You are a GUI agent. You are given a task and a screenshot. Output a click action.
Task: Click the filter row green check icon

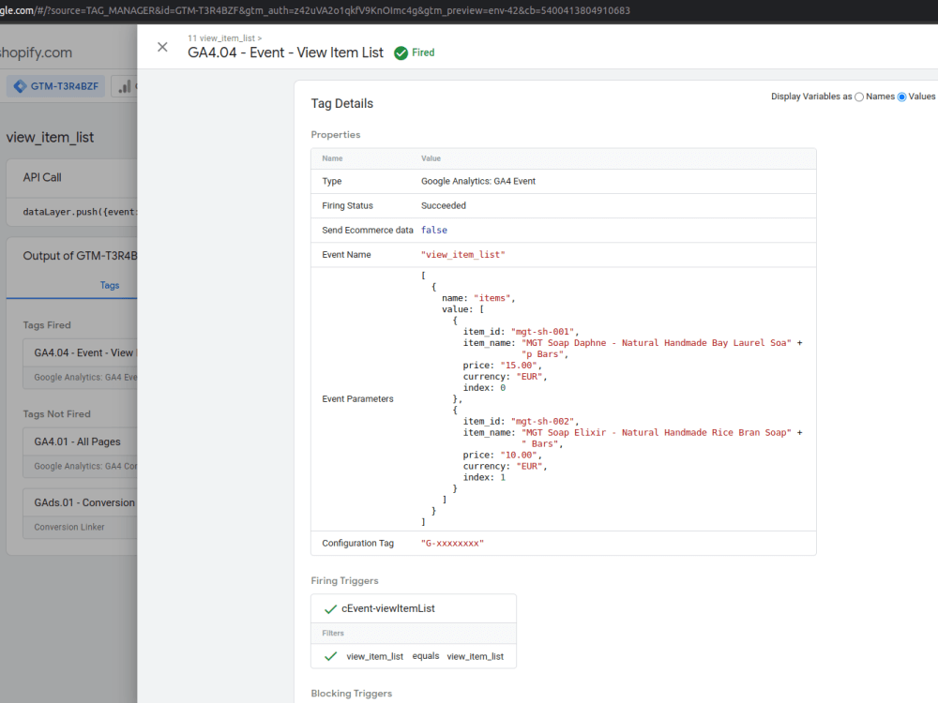coord(330,656)
